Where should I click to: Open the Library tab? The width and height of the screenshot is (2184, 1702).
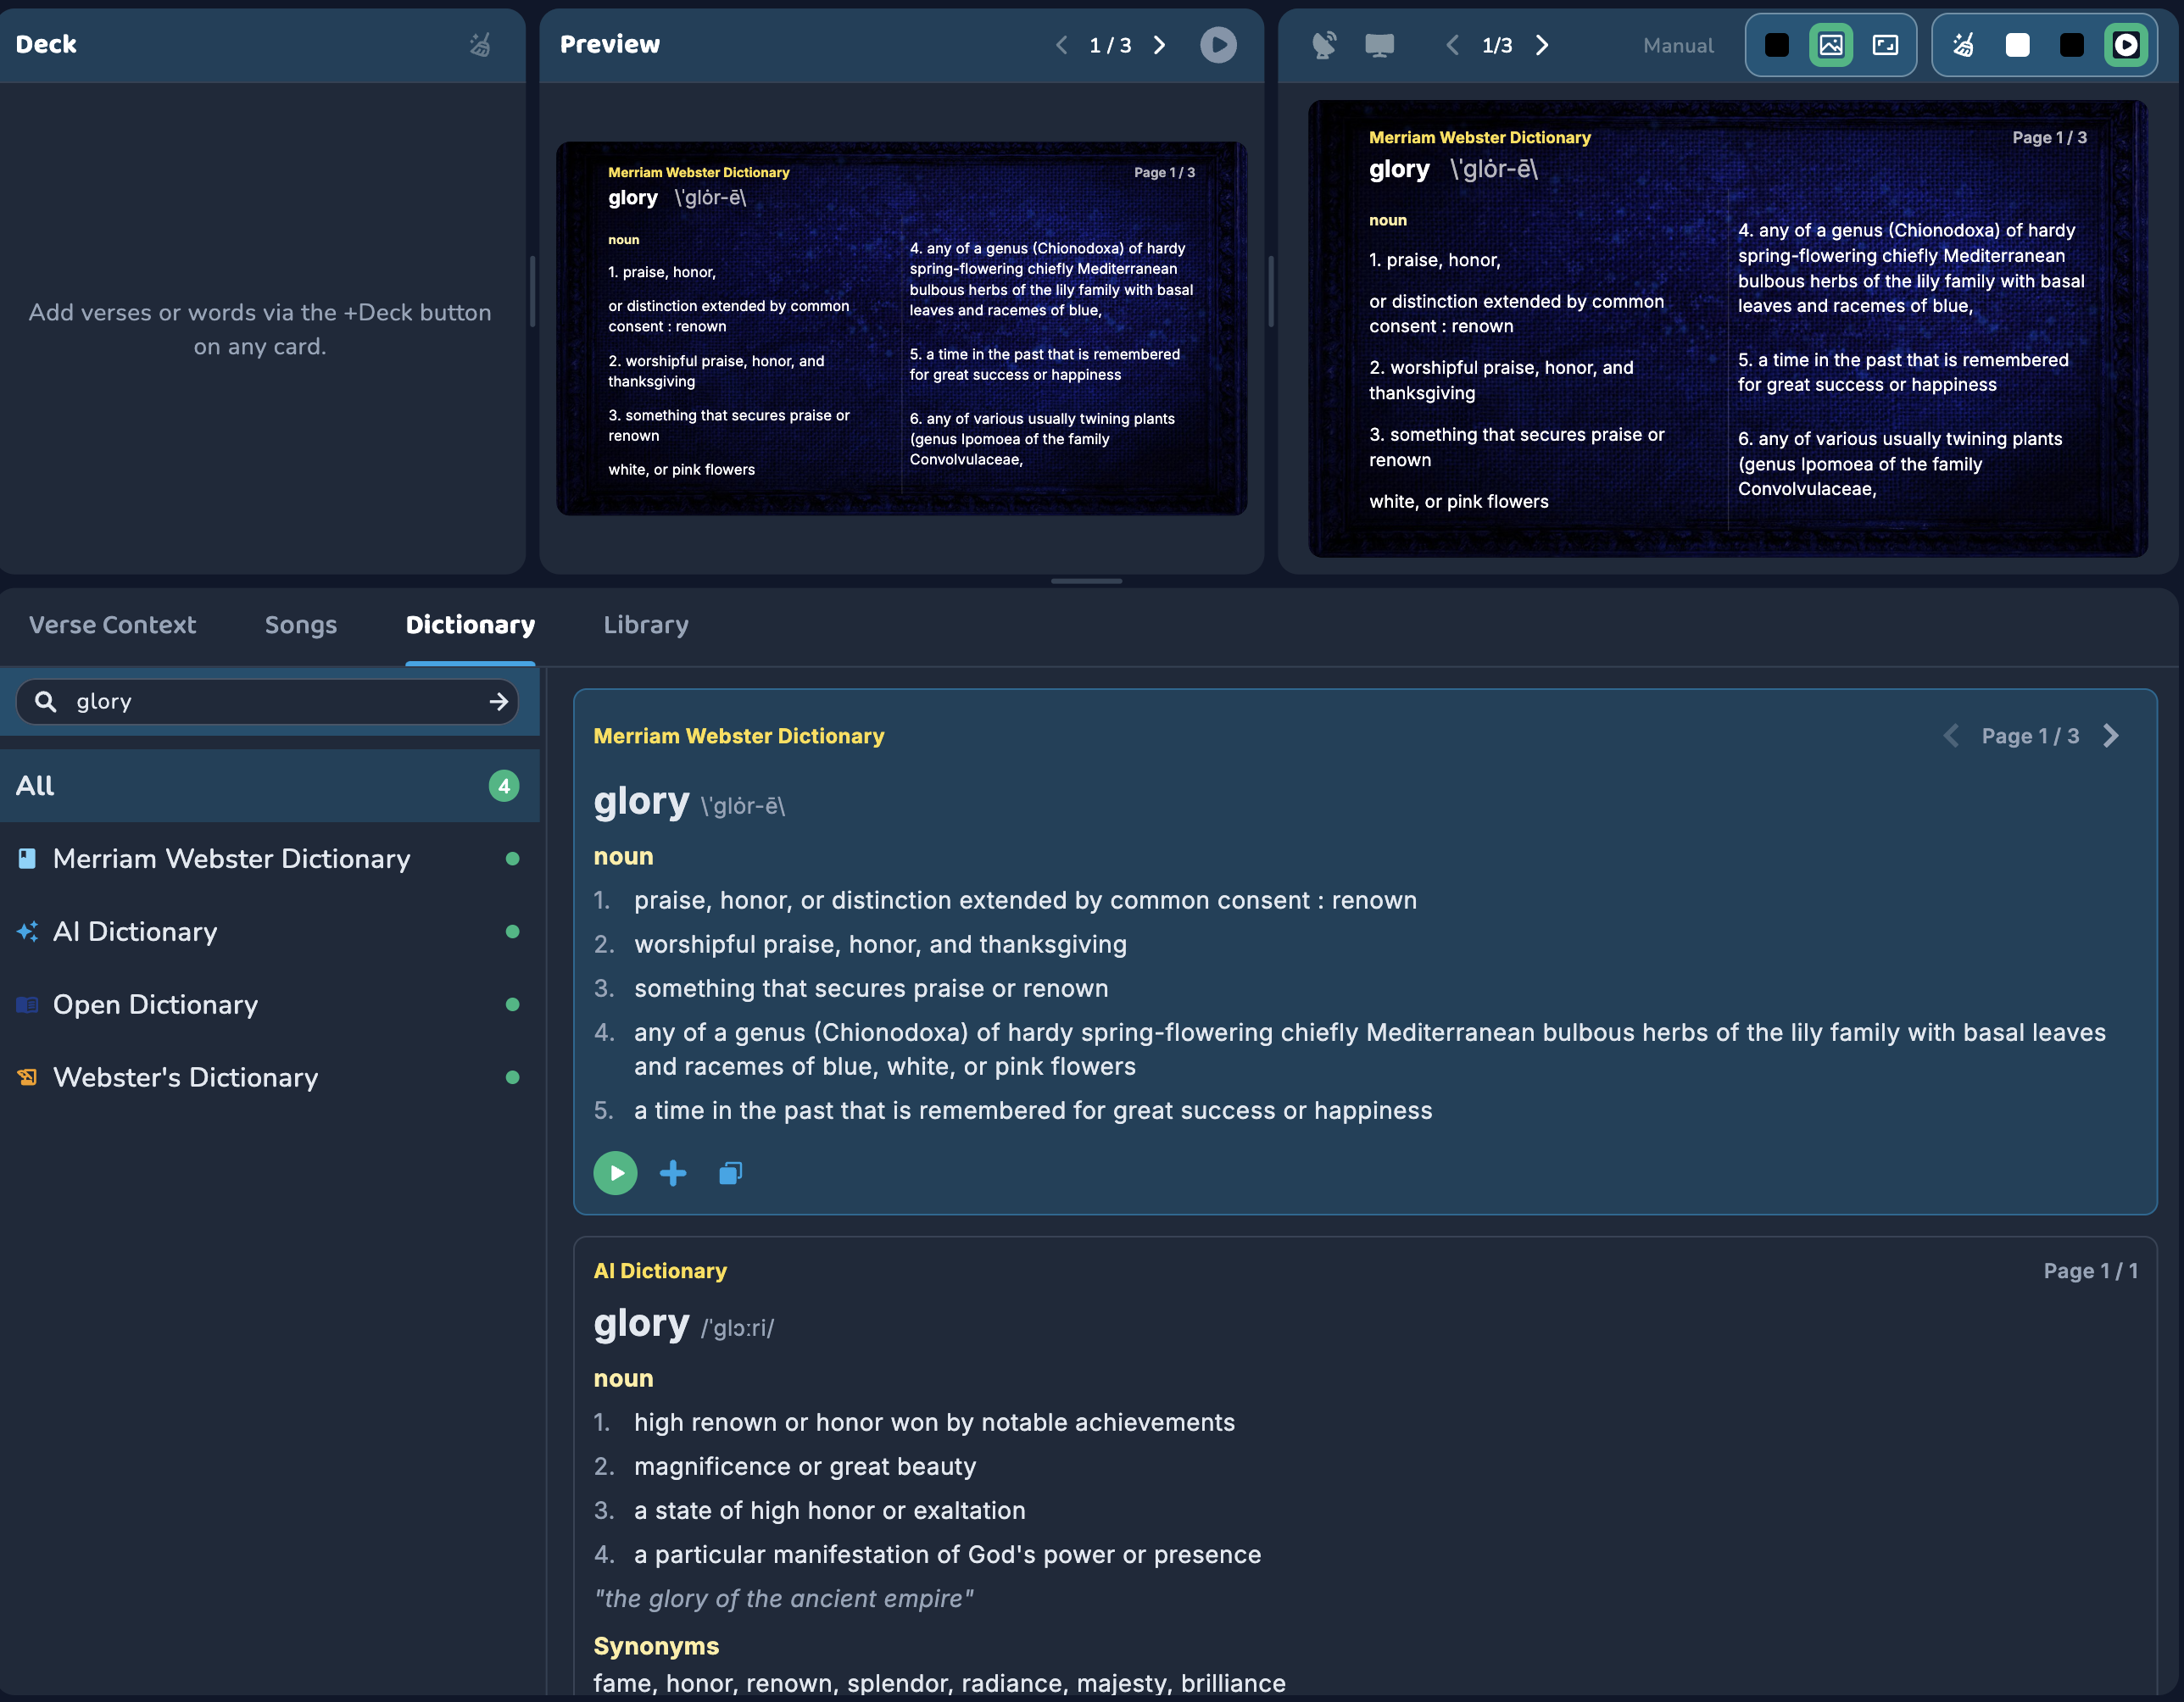(646, 625)
